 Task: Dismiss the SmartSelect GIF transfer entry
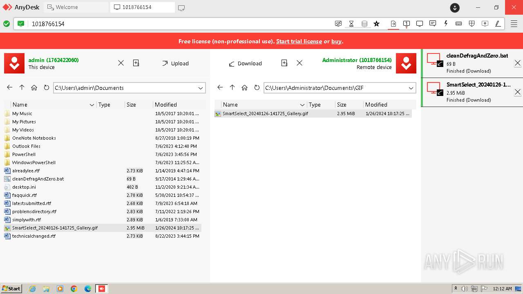pos(517,92)
